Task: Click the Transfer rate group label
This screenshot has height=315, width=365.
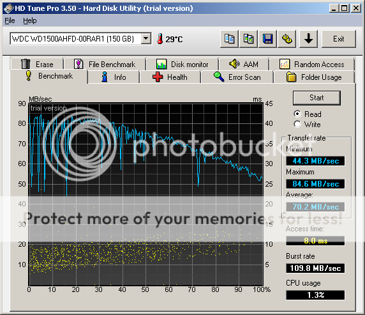Action: [306, 138]
